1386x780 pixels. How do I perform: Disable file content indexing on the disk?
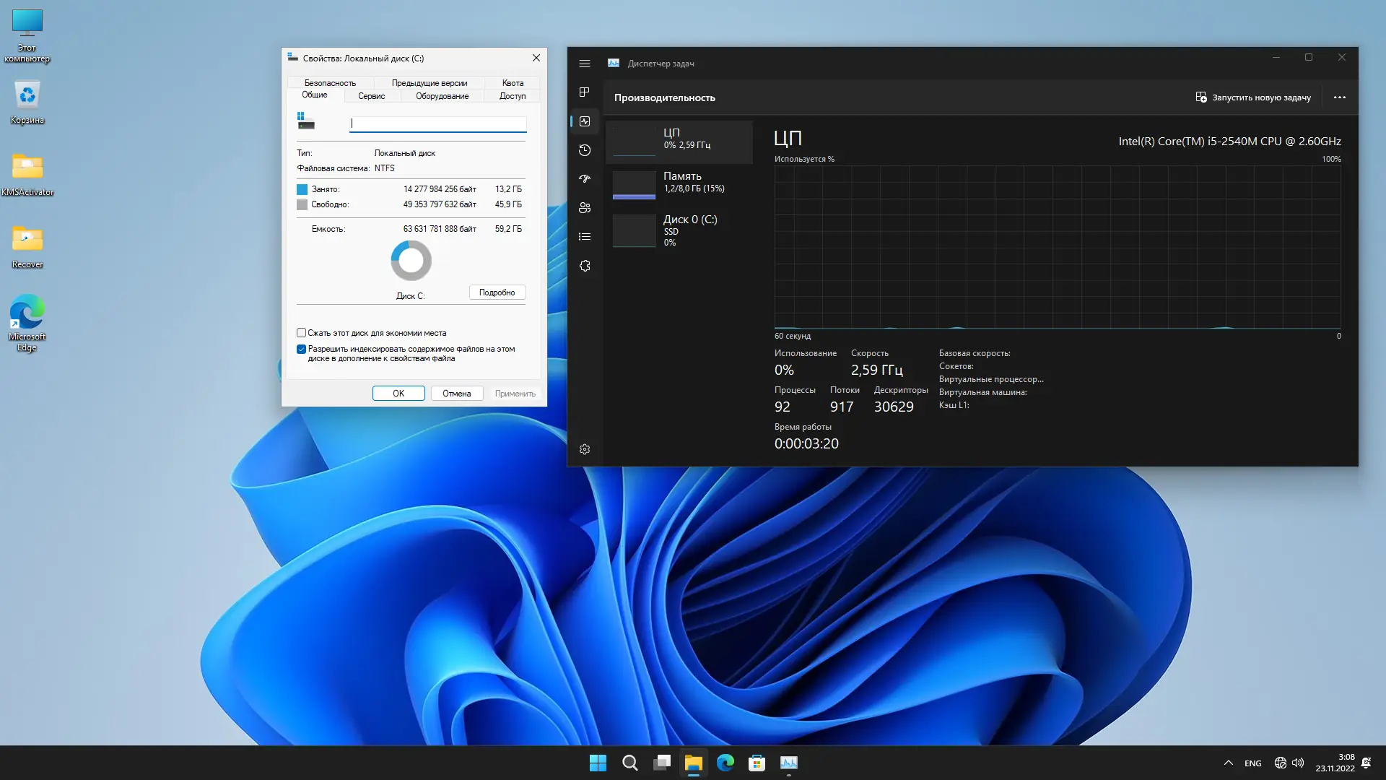302,349
